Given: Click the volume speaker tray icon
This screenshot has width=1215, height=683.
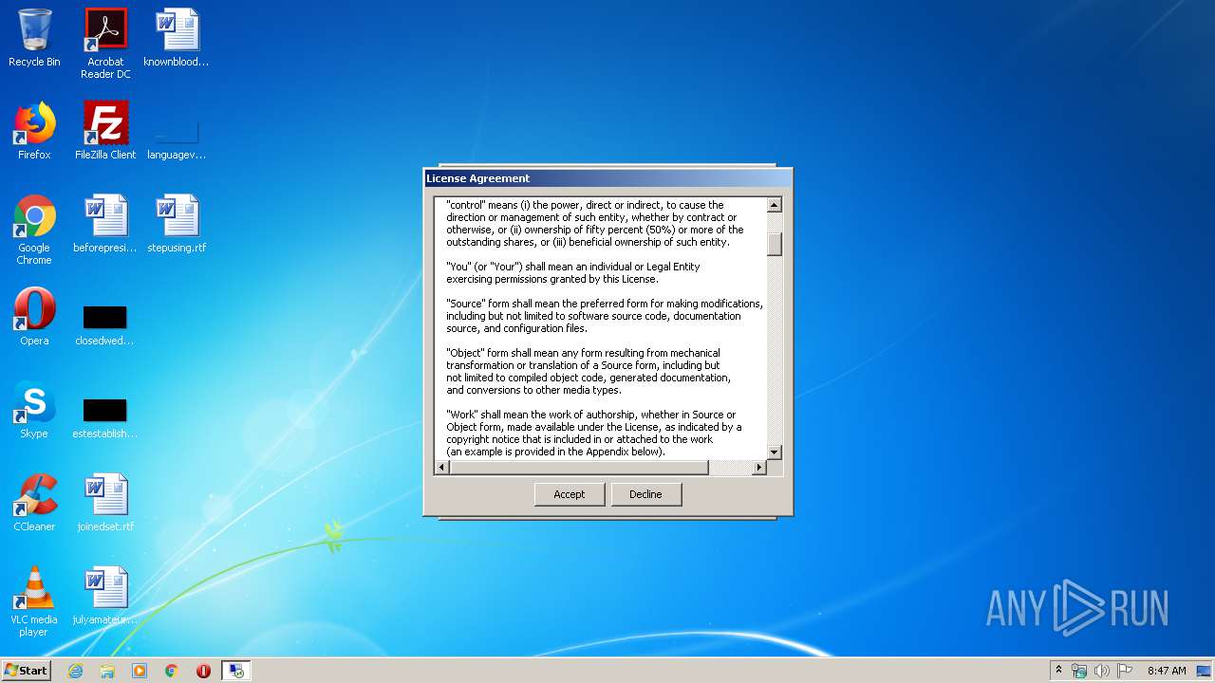Looking at the screenshot, I should (x=1102, y=671).
